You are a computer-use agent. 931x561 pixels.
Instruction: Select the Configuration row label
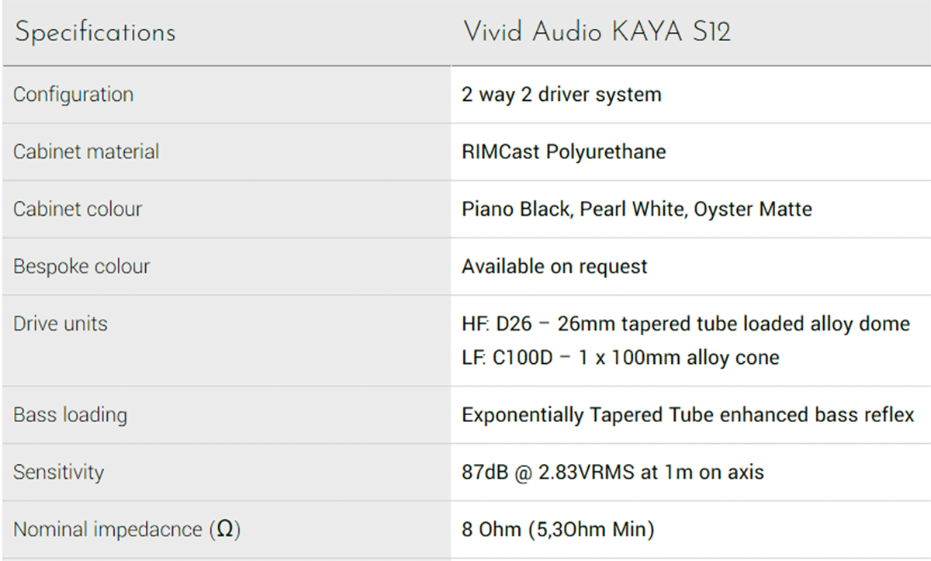74,95
